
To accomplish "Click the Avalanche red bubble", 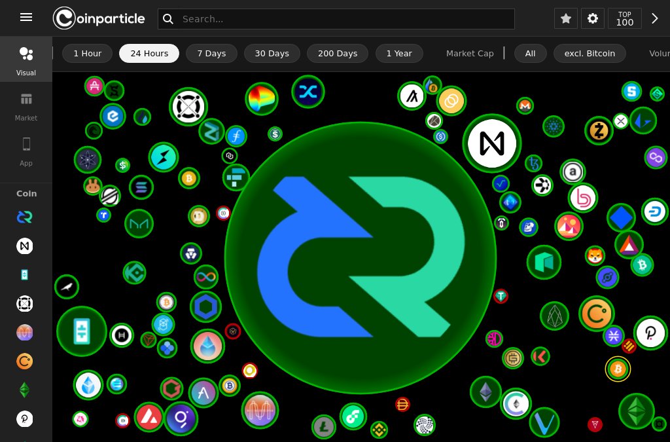I will point(149,417).
